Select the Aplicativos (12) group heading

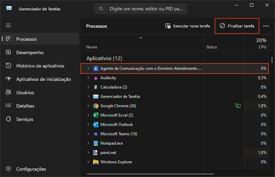point(104,58)
